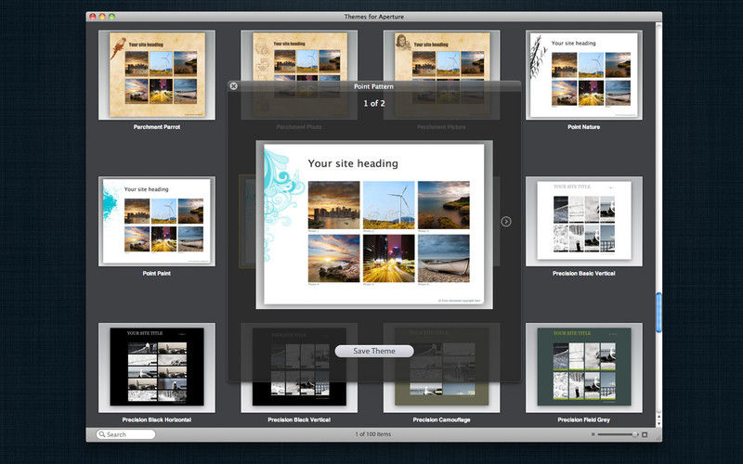
Task: Select Precision Black Horizontal theme thumbnail
Action: [x=157, y=367]
